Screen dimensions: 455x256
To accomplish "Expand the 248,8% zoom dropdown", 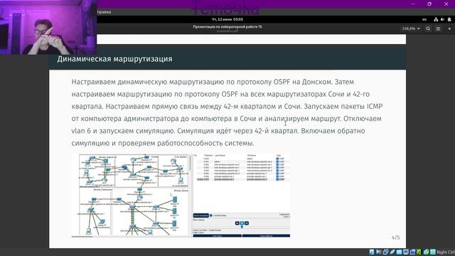I will pos(411,28).
